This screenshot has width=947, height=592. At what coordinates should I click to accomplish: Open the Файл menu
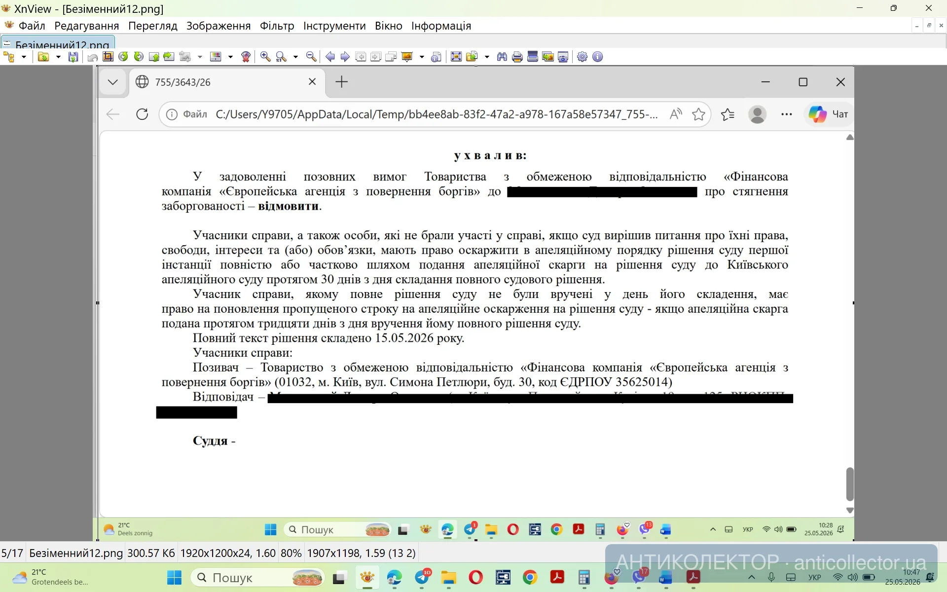point(32,26)
